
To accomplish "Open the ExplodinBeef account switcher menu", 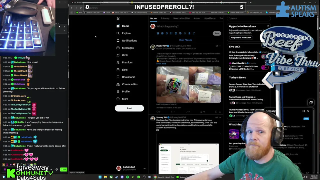I will pos(144,168).
